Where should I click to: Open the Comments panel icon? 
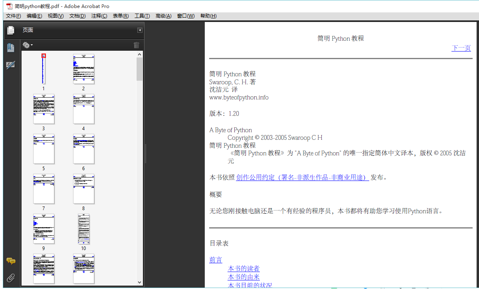[x=11, y=261]
